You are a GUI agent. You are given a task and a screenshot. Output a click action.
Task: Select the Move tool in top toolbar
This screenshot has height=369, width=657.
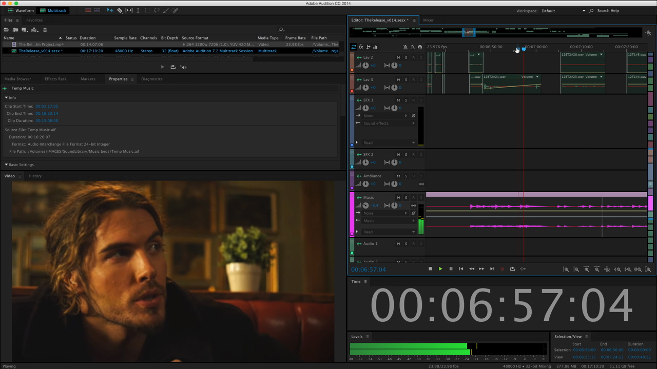click(110, 10)
